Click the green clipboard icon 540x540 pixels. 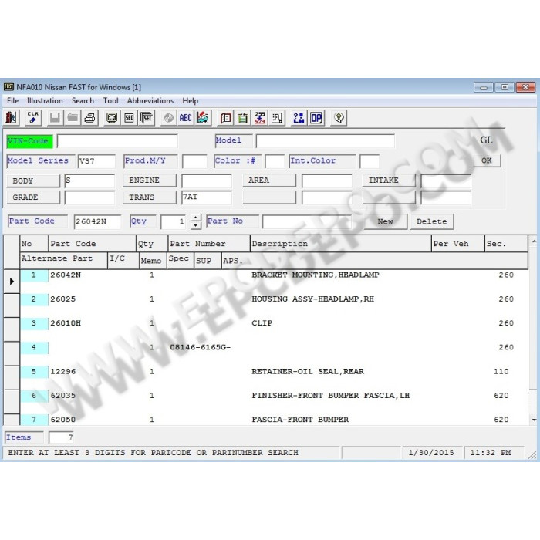[x=243, y=118]
